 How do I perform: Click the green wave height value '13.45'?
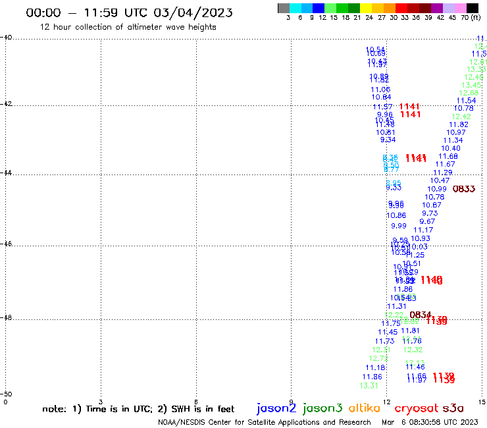click(471, 85)
